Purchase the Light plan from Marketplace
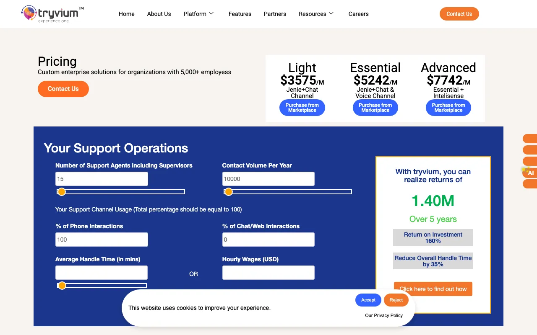The width and height of the screenshot is (537, 335). click(x=302, y=108)
